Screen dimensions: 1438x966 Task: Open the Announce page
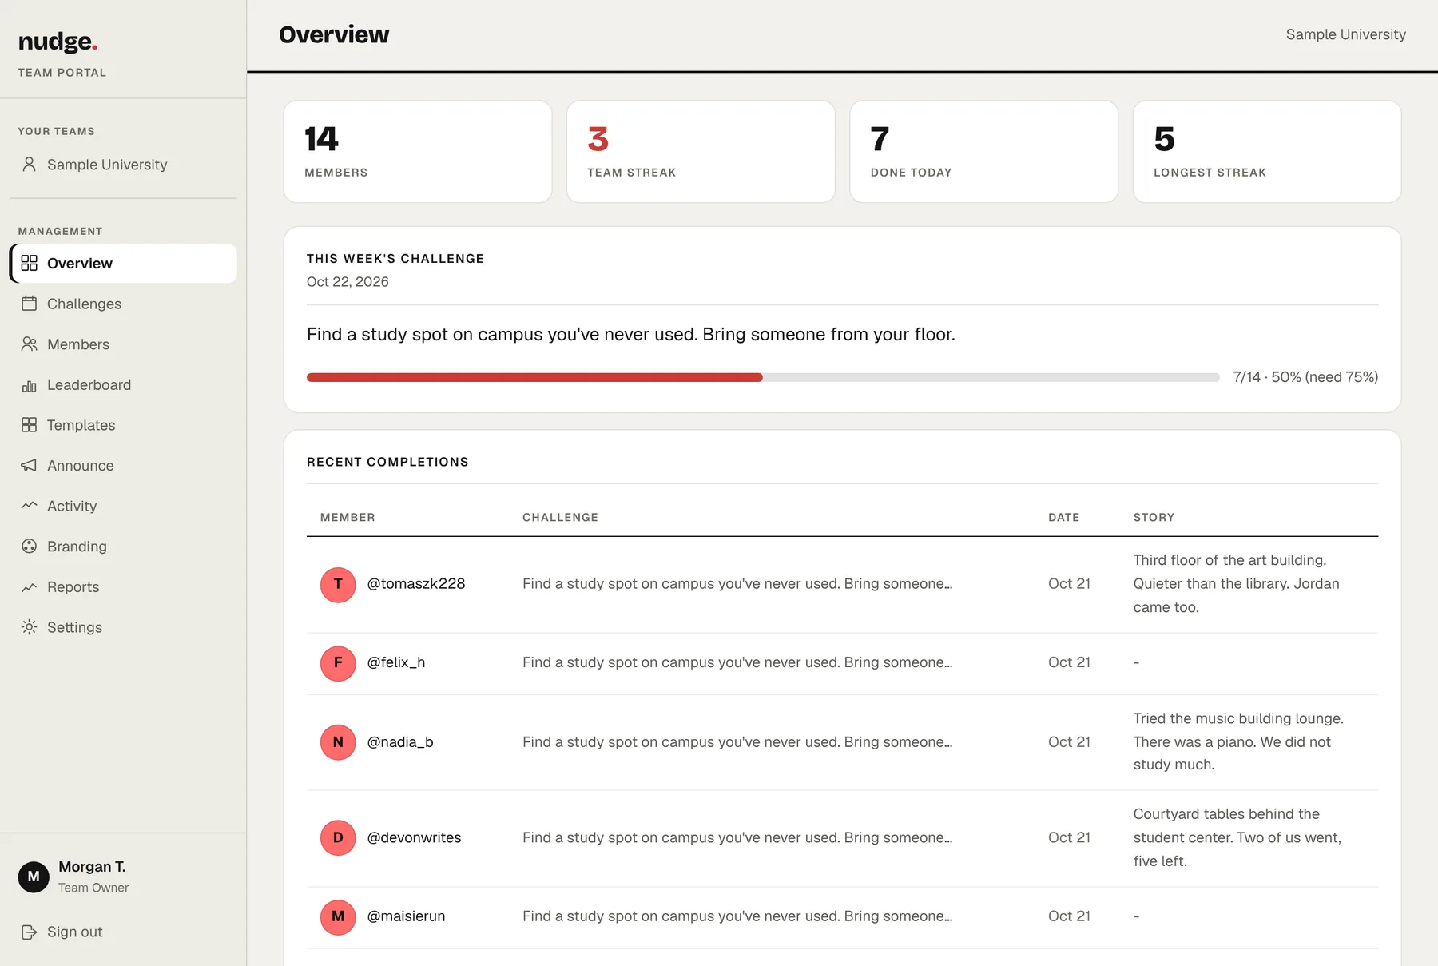[x=123, y=466]
